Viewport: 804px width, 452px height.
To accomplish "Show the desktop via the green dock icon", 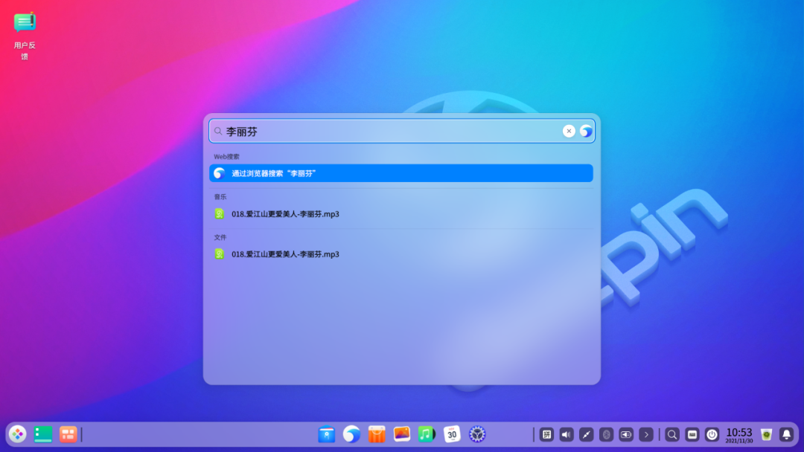I will [43, 434].
